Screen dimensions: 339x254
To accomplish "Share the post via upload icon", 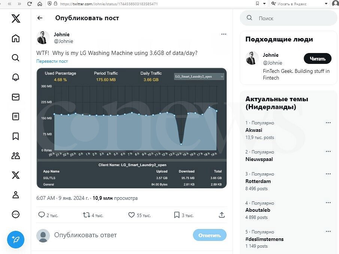I will 222,215.
